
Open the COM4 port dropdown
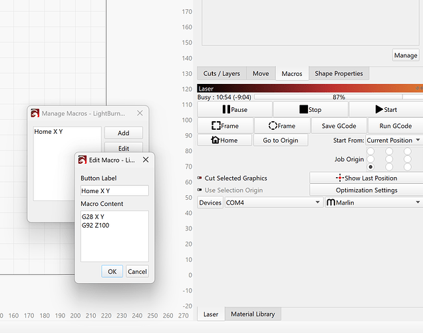[273, 202]
